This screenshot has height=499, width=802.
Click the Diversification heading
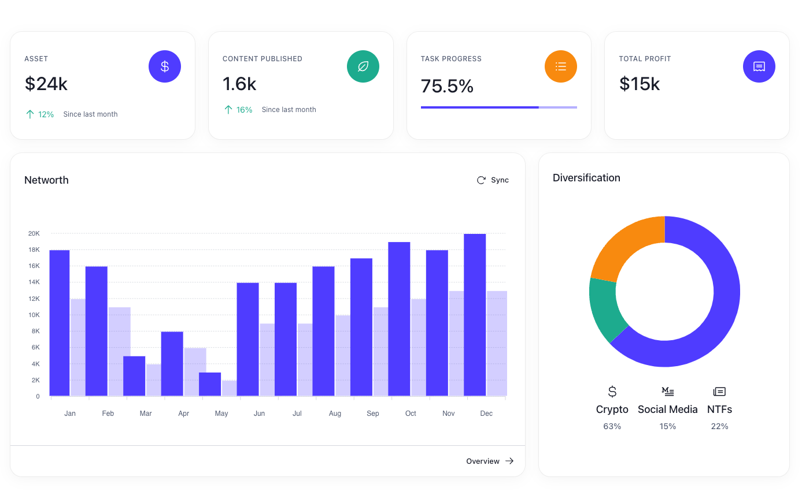click(x=586, y=178)
